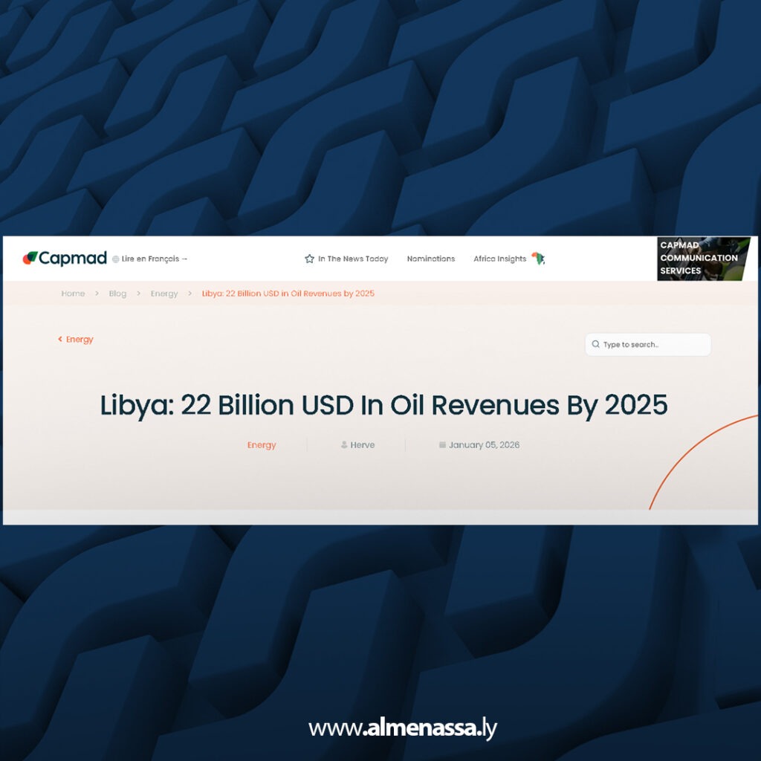
Task: Go to the Blog breadcrumb
Action: coord(117,293)
